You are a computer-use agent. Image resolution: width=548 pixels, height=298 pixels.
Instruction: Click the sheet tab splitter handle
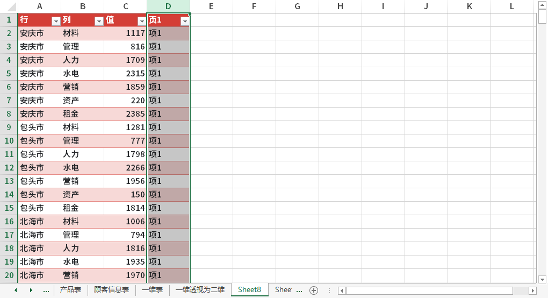(x=329, y=290)
